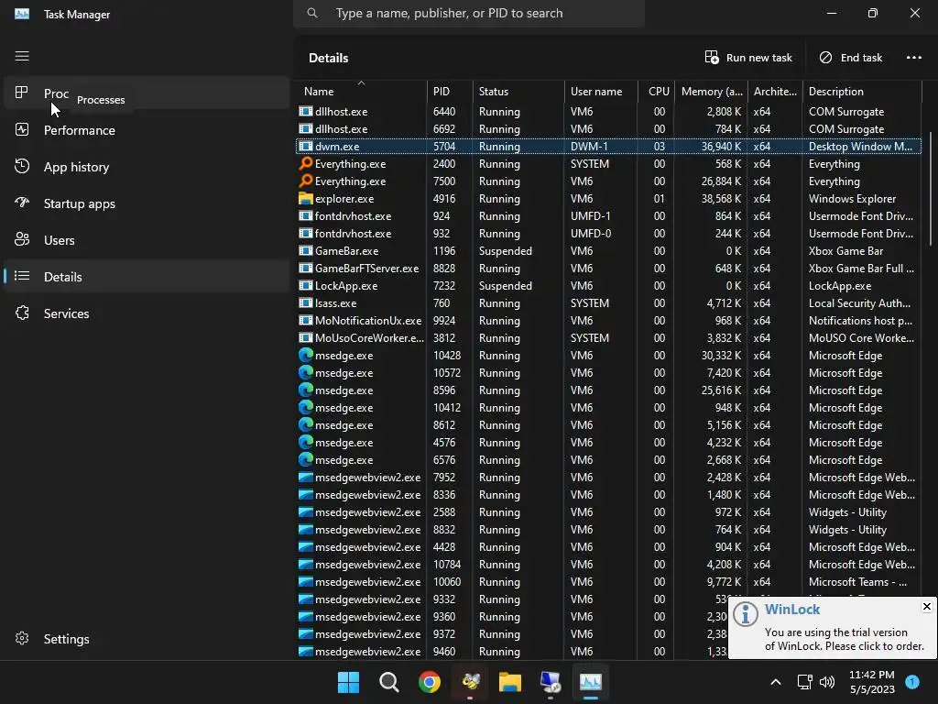Image resolution: width=938 pixels, height=704 pixels.
Task: Switch to the Performance page
Action: coord(147,130)
